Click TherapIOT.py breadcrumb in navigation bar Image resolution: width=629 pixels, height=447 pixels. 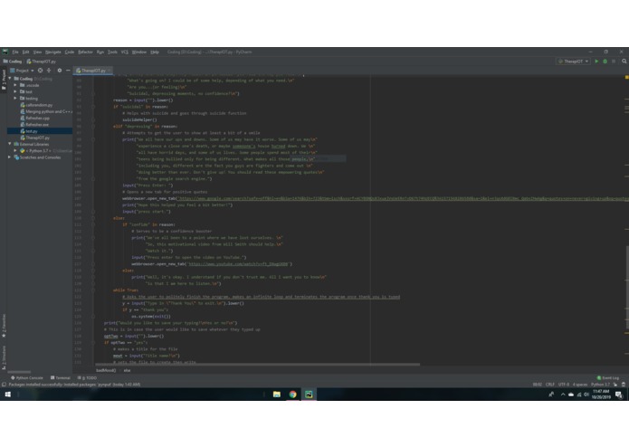[x=42, y=62]
